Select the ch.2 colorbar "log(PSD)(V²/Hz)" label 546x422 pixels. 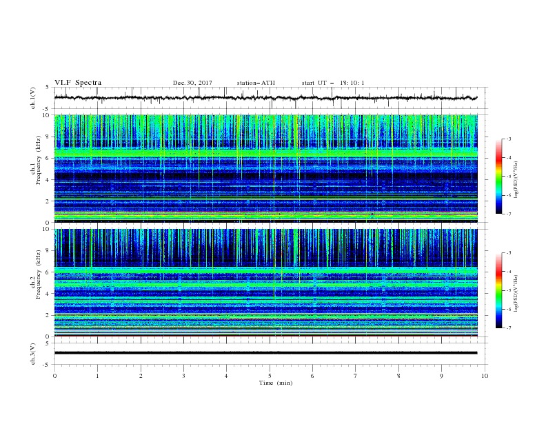tap(516, 294)
